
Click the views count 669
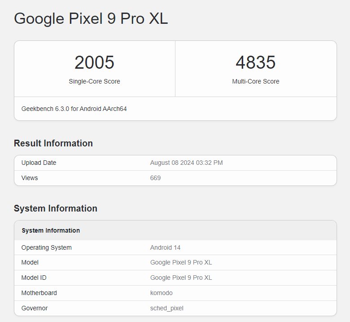point(155,178)
